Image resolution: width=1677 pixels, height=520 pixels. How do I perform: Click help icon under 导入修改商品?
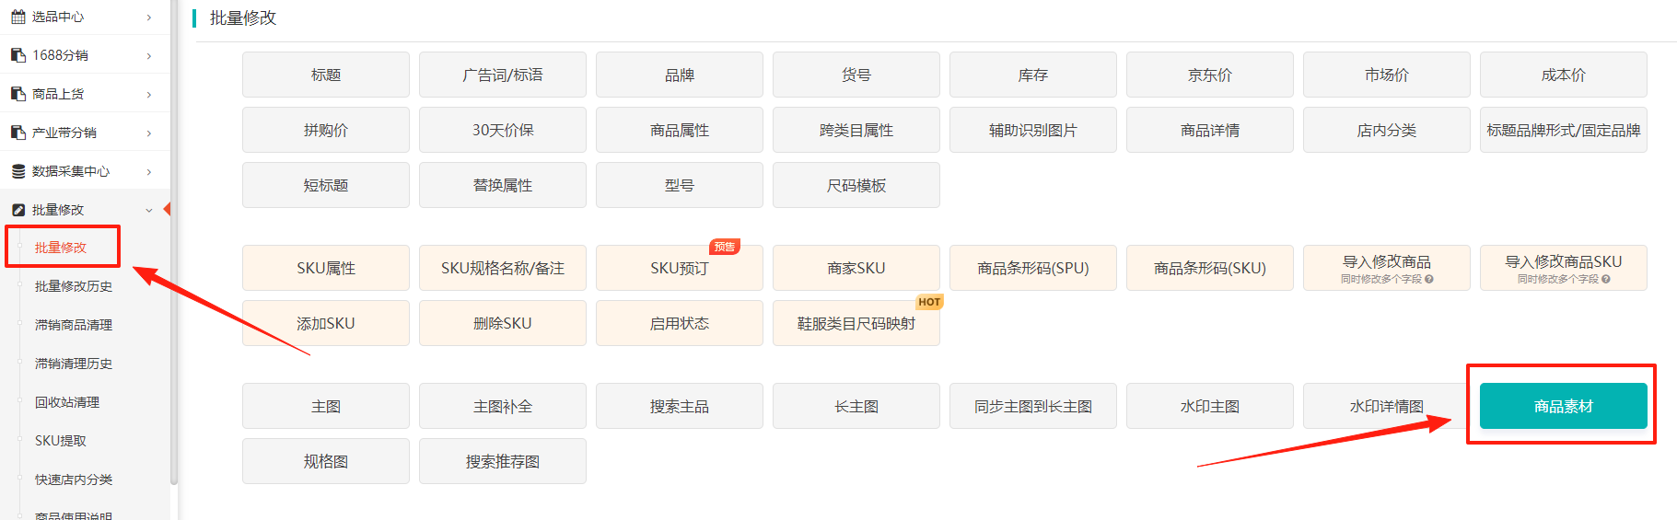[1428, 279]
